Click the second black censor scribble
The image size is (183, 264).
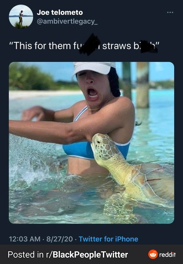coord(149,46)
